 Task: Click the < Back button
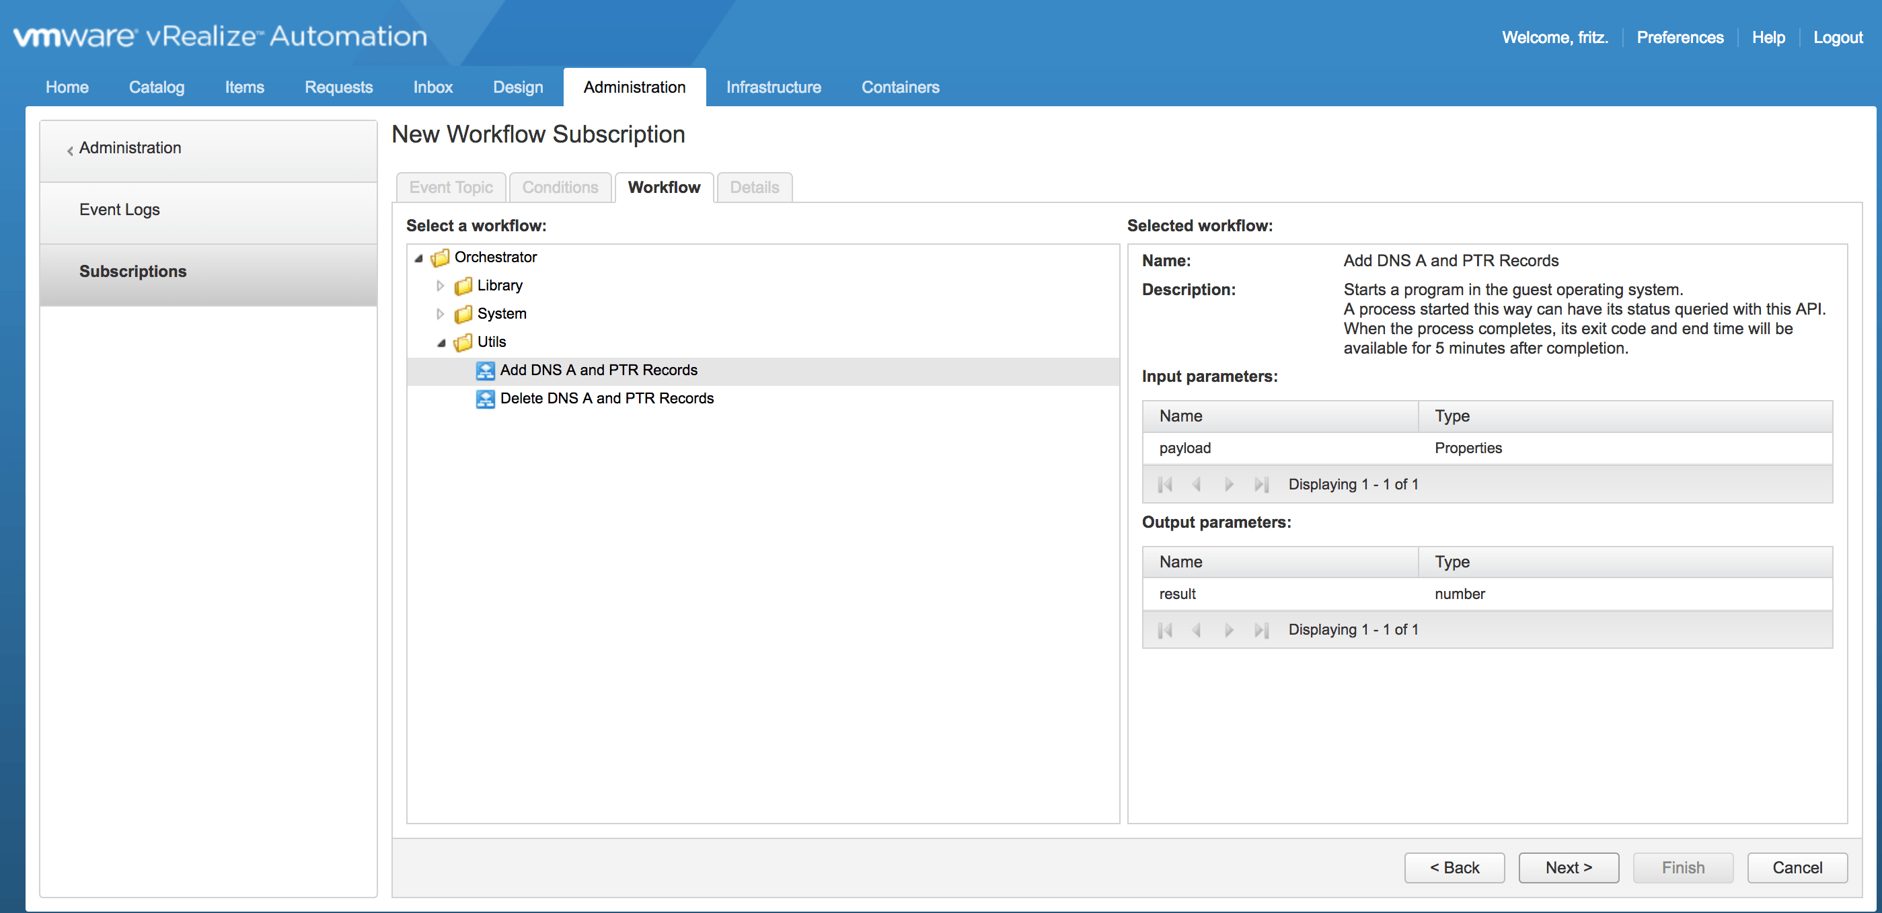1454,868
